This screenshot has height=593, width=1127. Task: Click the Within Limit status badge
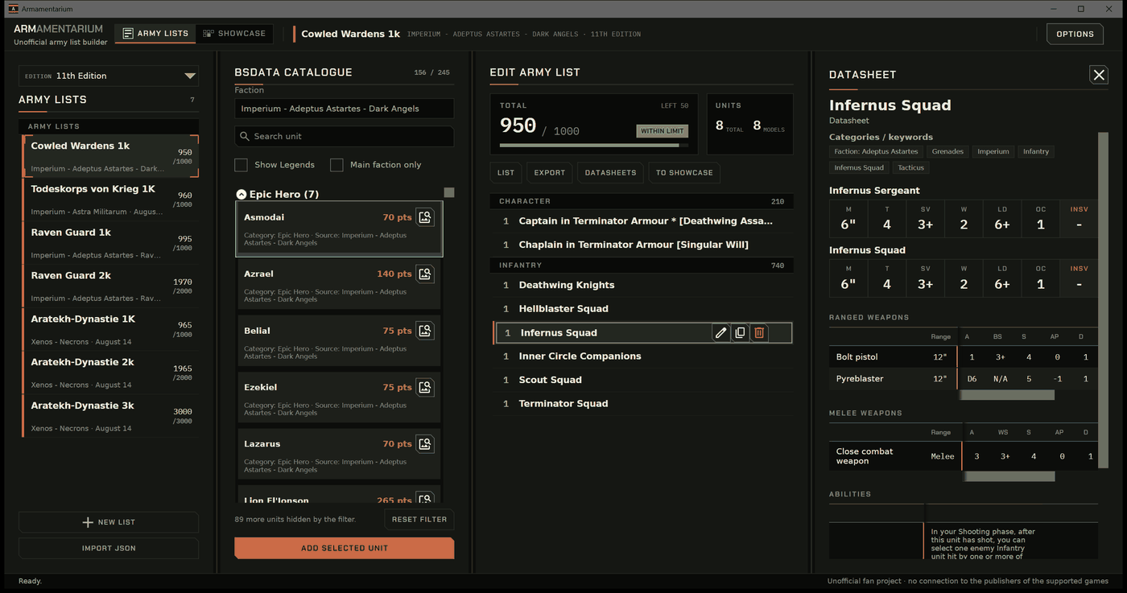[x=663, y=131]
